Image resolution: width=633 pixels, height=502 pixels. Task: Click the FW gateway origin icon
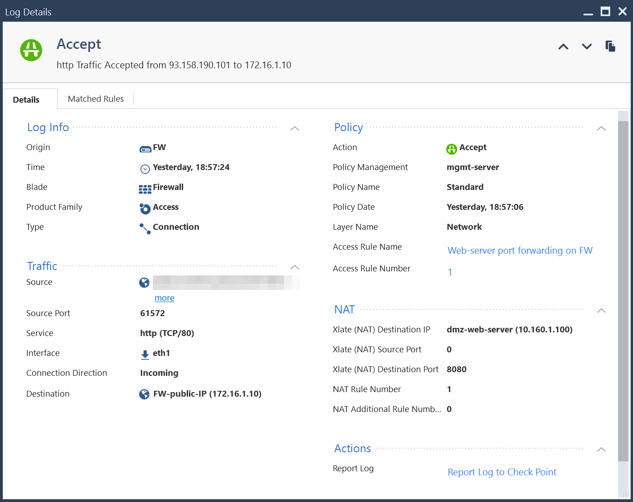click(x=145, y=149)
